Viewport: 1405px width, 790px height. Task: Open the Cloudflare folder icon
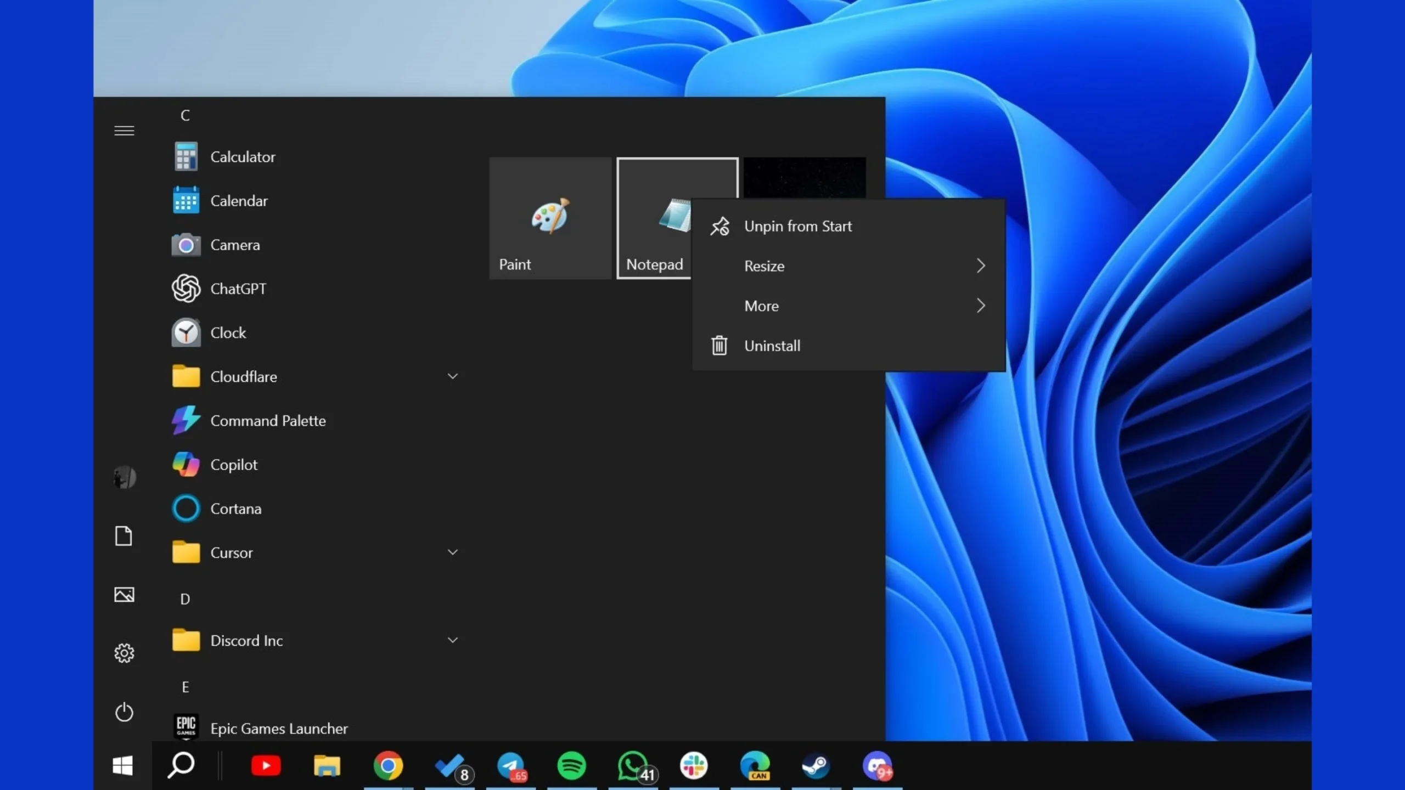tap(186, 376)
